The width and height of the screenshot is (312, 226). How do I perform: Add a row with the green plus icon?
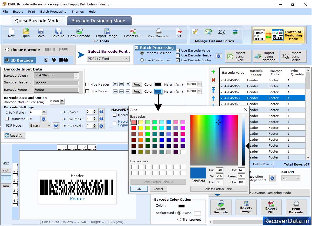pos(213,72)
